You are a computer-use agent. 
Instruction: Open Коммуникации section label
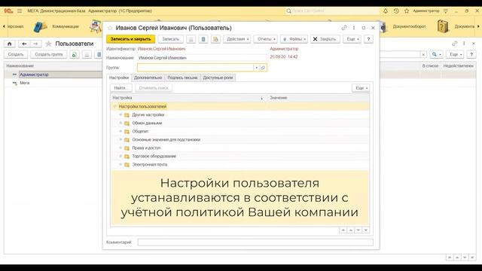[x=66, y=27]
